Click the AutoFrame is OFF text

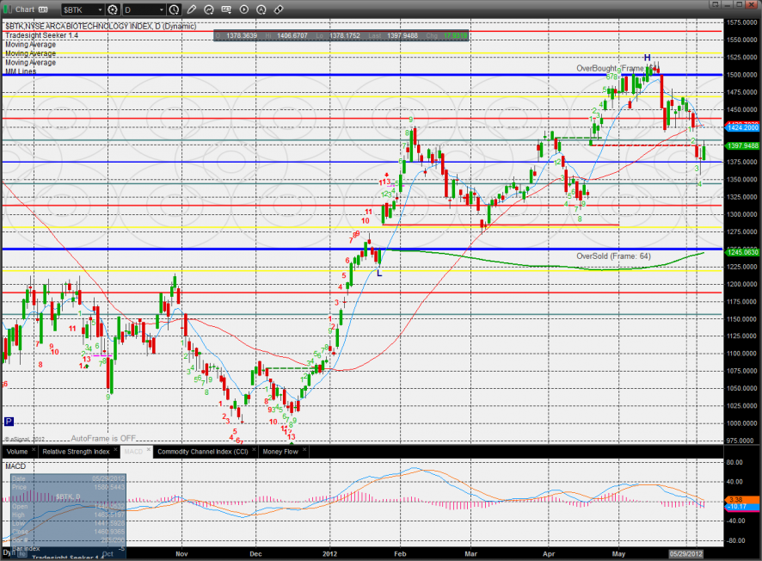(103, 438)
